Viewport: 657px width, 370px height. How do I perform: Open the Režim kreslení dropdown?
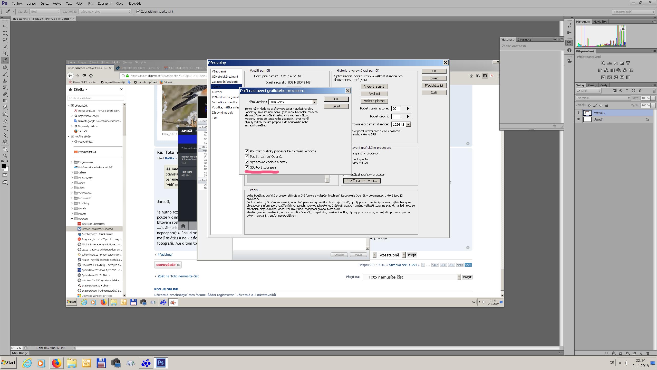click(x=314, y=102)
